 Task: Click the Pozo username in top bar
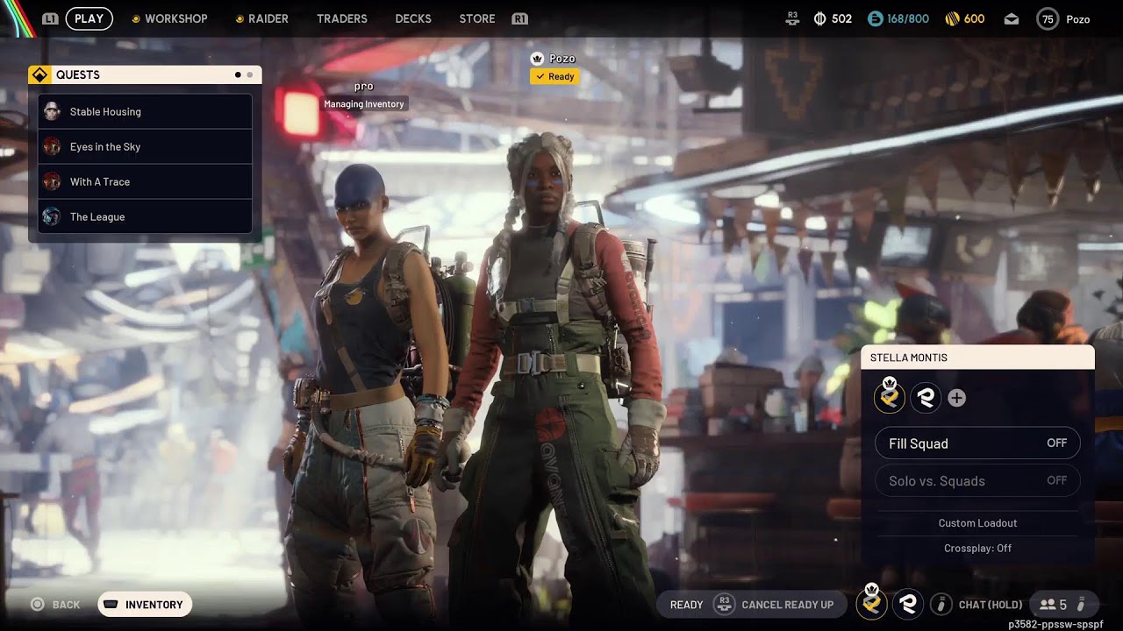coord(1078,18)
